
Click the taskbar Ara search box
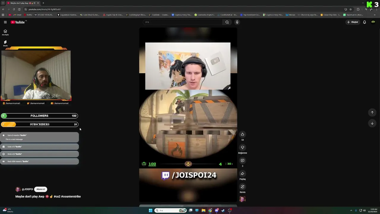(x=171, y=210)
